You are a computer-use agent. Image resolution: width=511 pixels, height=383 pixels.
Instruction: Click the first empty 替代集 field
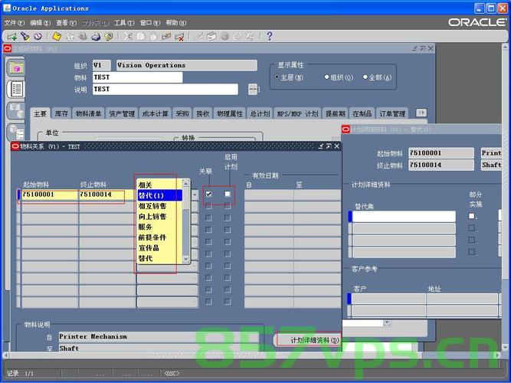(404, 217)
